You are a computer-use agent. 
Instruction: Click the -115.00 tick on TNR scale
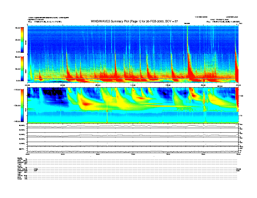coord(17,90)
